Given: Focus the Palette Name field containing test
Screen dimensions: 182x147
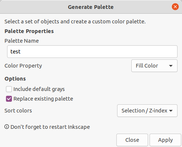Looking at the screenshot, I should click(92, 52).
